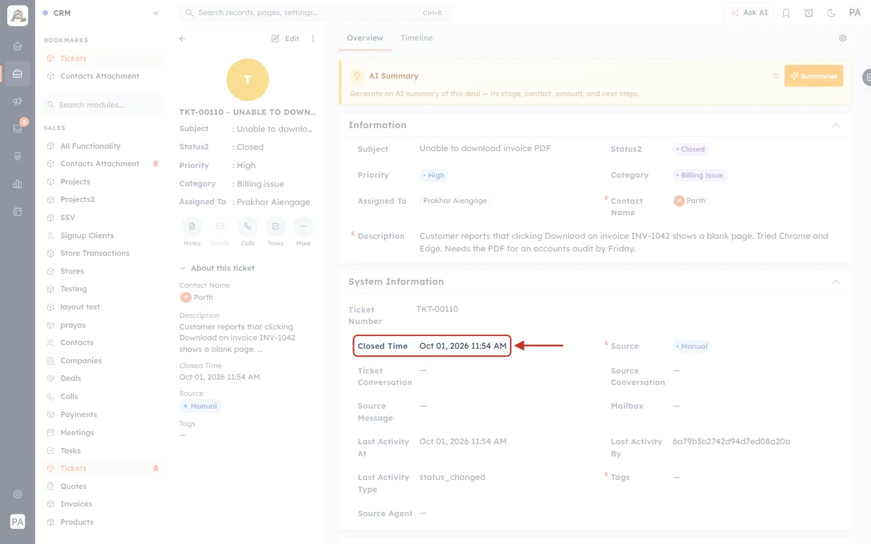The width and height of the screenshot is (871, 544).
Task: Open the Notes action icon
Action: 192,226
